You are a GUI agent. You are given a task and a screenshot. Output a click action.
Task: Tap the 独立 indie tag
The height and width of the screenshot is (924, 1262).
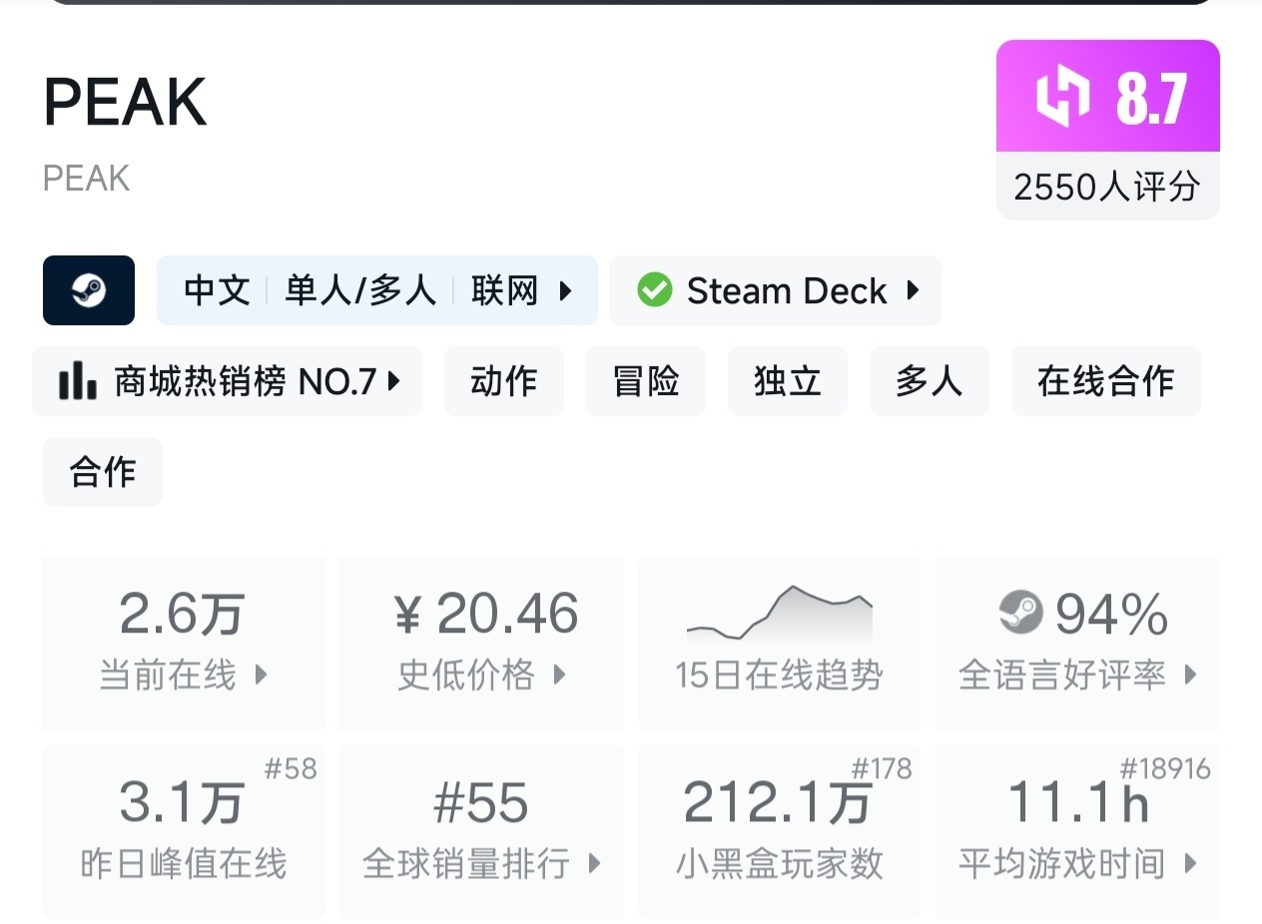point(788,381)
